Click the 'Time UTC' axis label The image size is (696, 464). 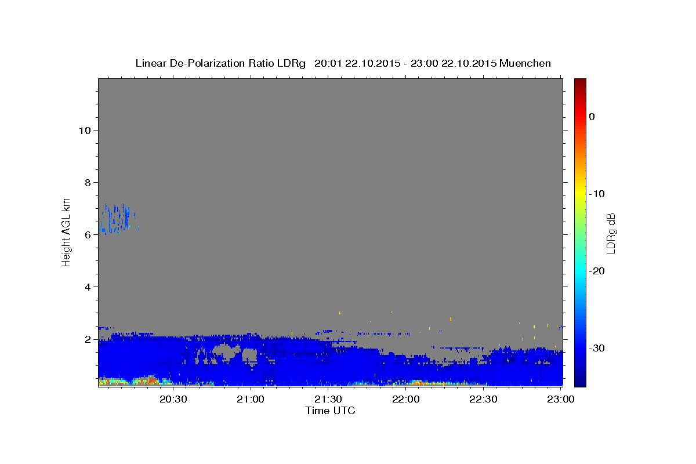coord(330,411)
